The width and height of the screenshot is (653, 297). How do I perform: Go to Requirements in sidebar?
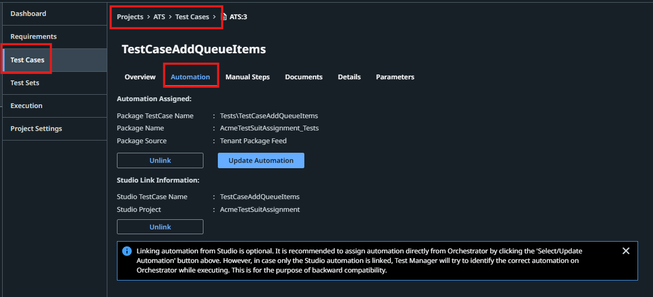34,36
